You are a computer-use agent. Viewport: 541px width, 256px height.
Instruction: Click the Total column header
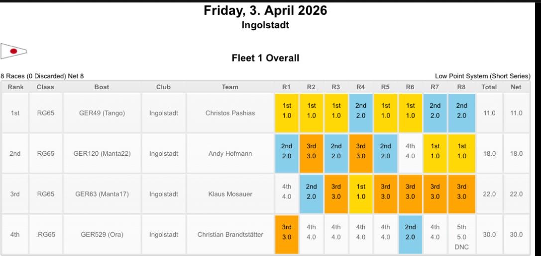pyautogui.click(x=489, y=87)
